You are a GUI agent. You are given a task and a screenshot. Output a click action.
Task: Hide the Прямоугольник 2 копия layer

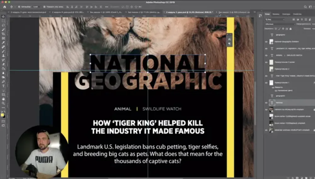point(266,62)
